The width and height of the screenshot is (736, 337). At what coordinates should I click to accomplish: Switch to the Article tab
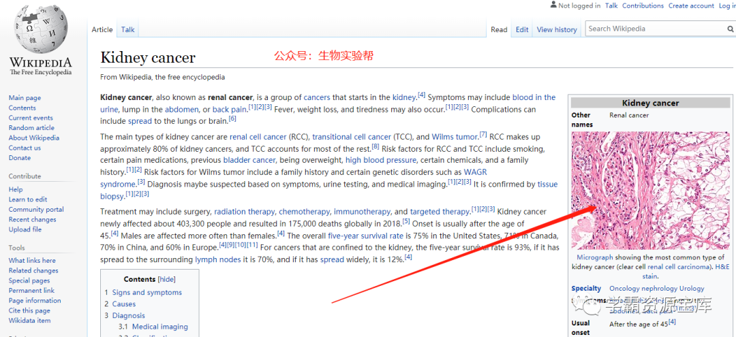click(102, 29)
